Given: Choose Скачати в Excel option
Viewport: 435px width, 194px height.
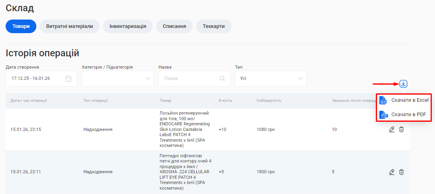Looking at the screenshot, I should pos(409,100).
